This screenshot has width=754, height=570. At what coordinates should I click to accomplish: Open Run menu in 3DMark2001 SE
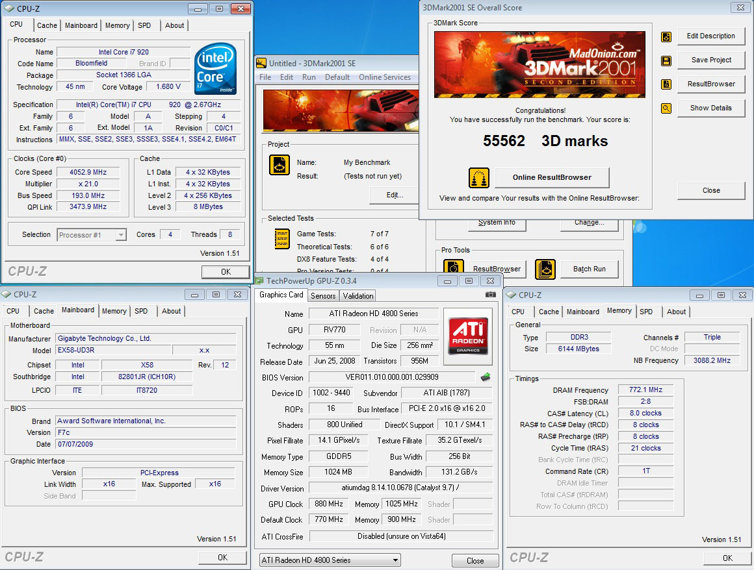coord(309,77)
